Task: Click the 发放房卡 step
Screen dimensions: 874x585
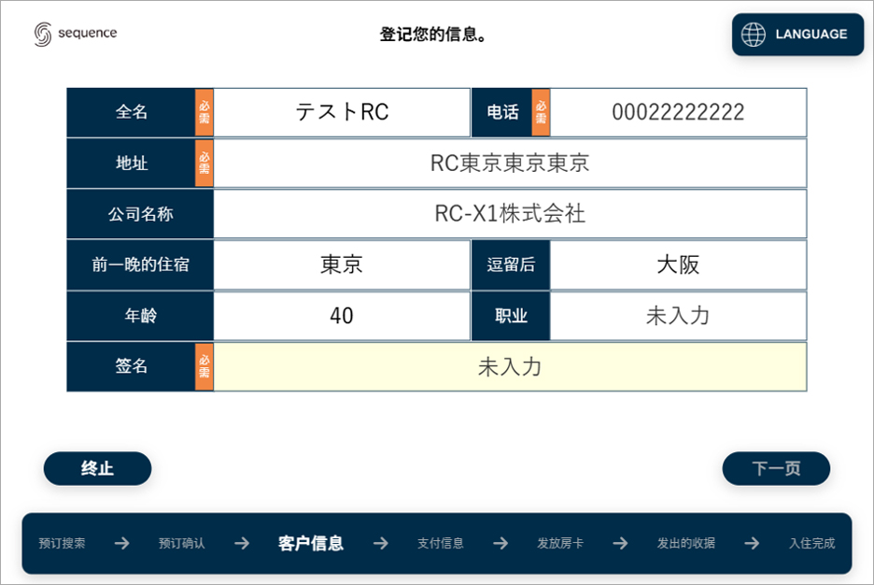Action: tap(560, 543)
